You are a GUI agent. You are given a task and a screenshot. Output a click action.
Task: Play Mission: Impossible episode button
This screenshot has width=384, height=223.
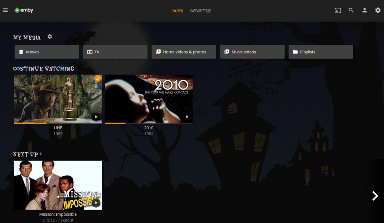[x=96, y=203]
